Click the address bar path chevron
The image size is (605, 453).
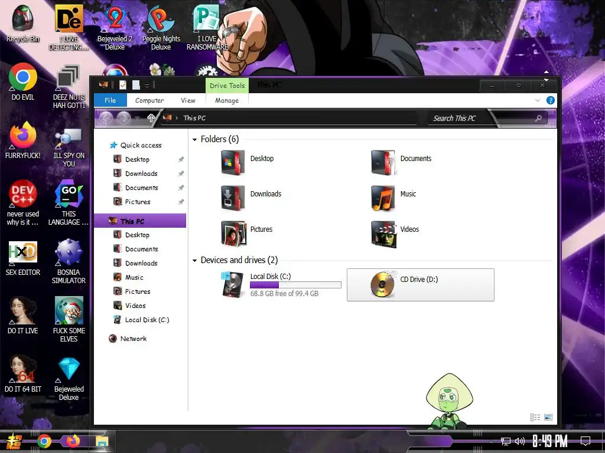[x=177, y=118]
